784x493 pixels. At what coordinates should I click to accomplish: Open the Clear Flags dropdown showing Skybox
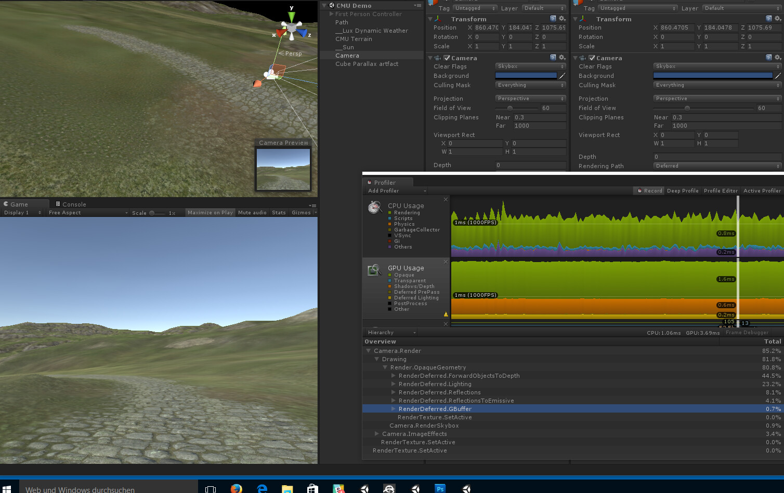coord(530,66)
